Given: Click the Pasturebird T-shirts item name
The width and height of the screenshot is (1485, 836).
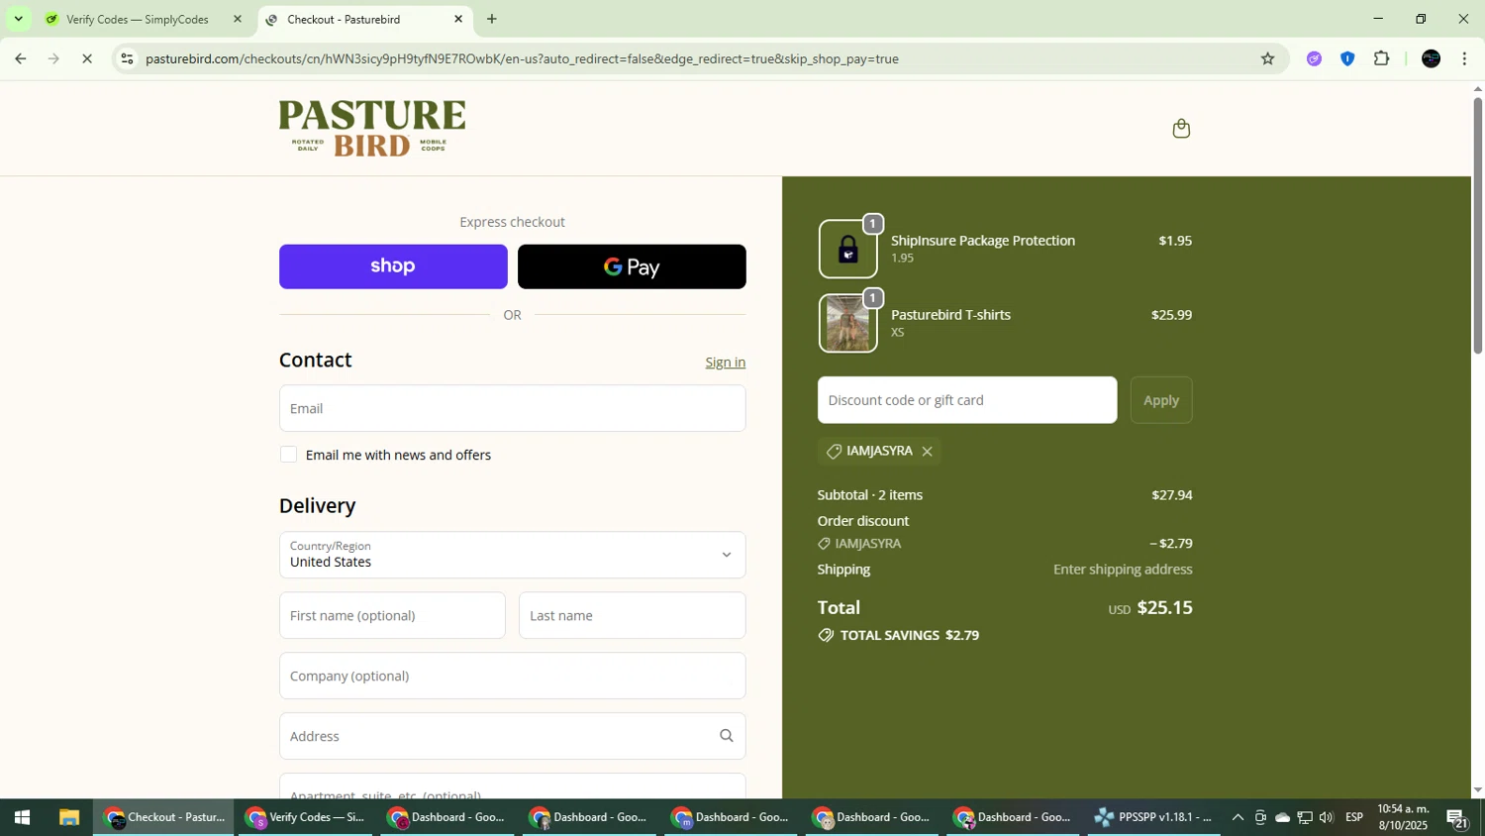Looking at the screenshot, I should [x=950, y=315].
